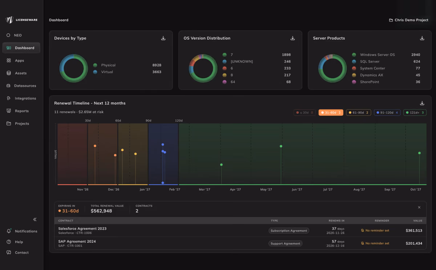Close the 31–60d renewal details panel
436x270 pixels.
point(419,207)
